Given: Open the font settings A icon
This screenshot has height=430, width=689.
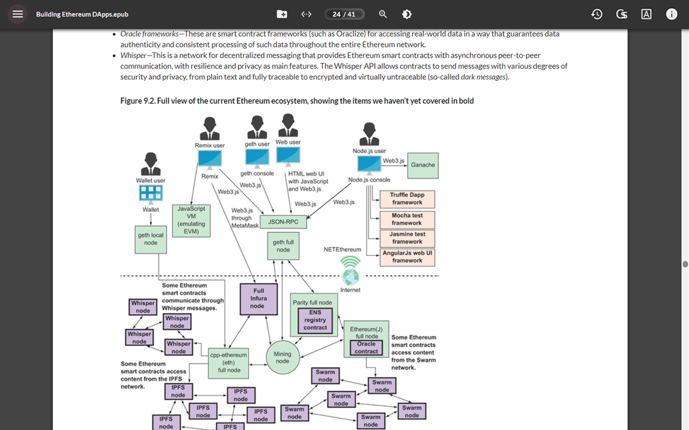Looking at the screenshot, I should click(646, 14).
